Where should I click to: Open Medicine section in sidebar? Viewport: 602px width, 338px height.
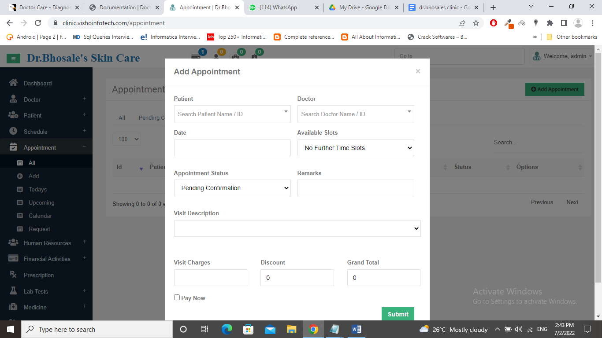[x=35, y=307]
